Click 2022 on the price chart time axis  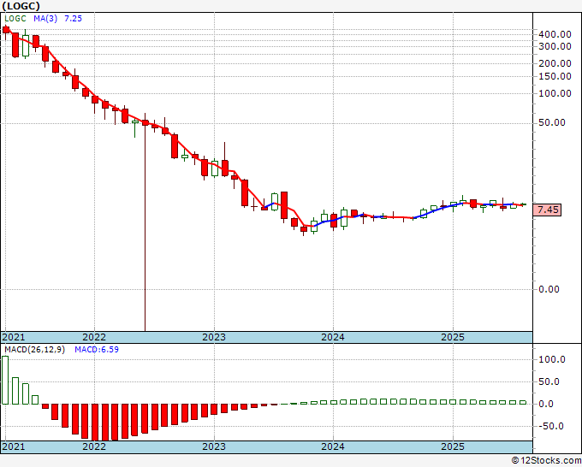point(94,337)
